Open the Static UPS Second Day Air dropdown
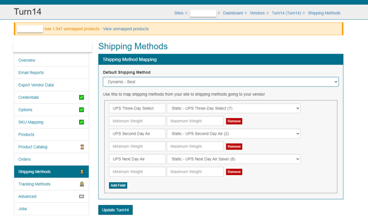The height and width of the screenshot is (220, 368). point(233,133)
